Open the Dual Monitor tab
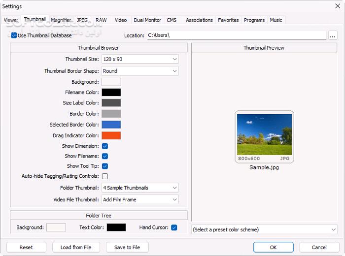This screenshot has height=256, width=345. coord(147,20)
